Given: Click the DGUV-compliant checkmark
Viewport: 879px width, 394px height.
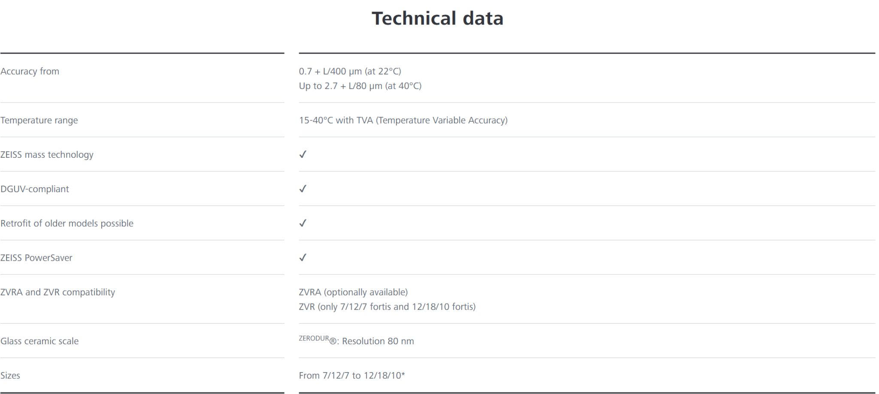Looking at the screenshot, I should 303,189.
